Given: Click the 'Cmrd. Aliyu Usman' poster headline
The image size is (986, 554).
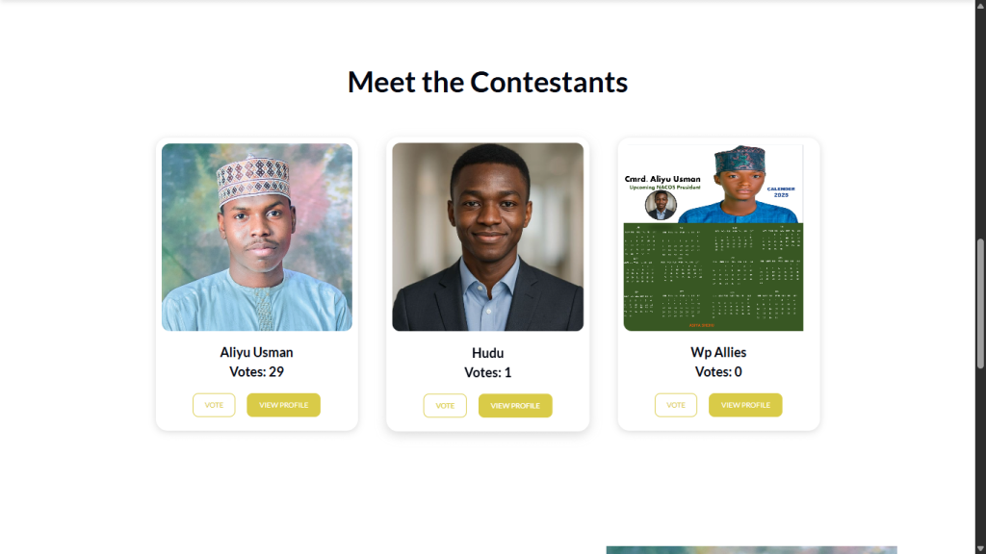Looking at the screenshot, I should point(662,179).
